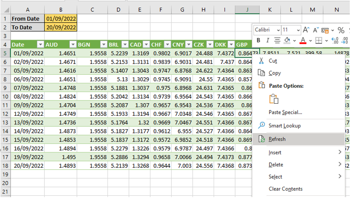Click the fill color paint bucket
Image resolution: width=352 pixels, height=198 pixels.
[x=287, y=40]
